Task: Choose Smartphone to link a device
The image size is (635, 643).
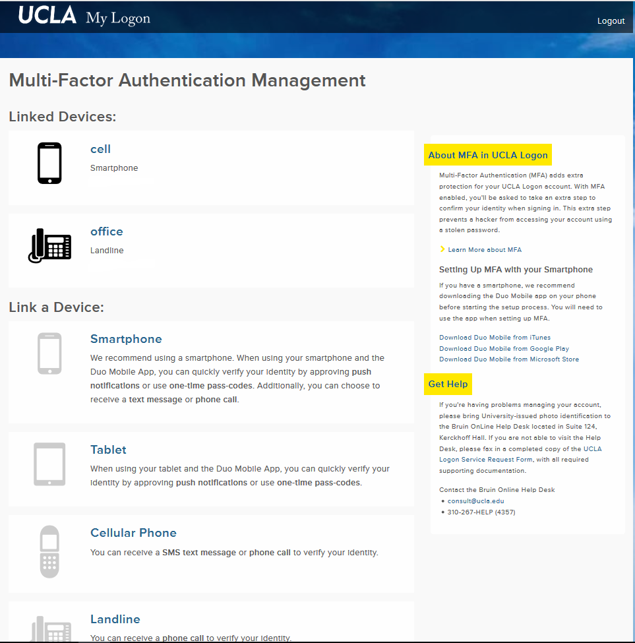Action: pos(126,339)
